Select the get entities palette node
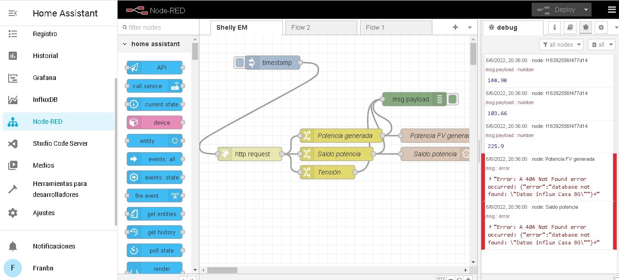 click(x=155, y=214)
